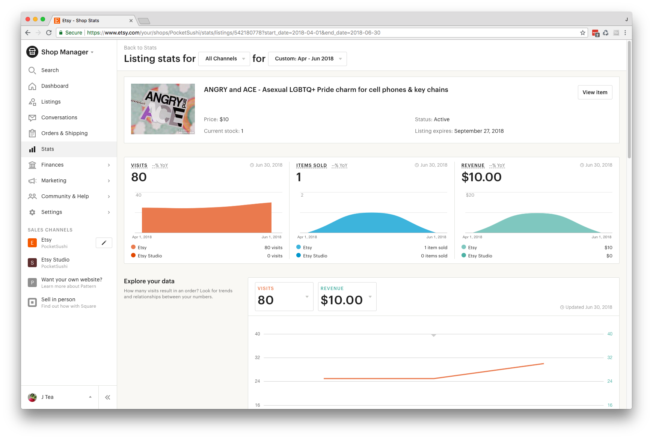
Task: Open the Visits metric dropdown in Explore
Action: click(284, 296)
